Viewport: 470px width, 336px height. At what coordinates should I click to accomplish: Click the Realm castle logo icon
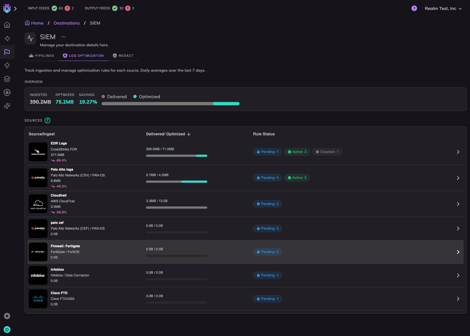coord(7,9)
